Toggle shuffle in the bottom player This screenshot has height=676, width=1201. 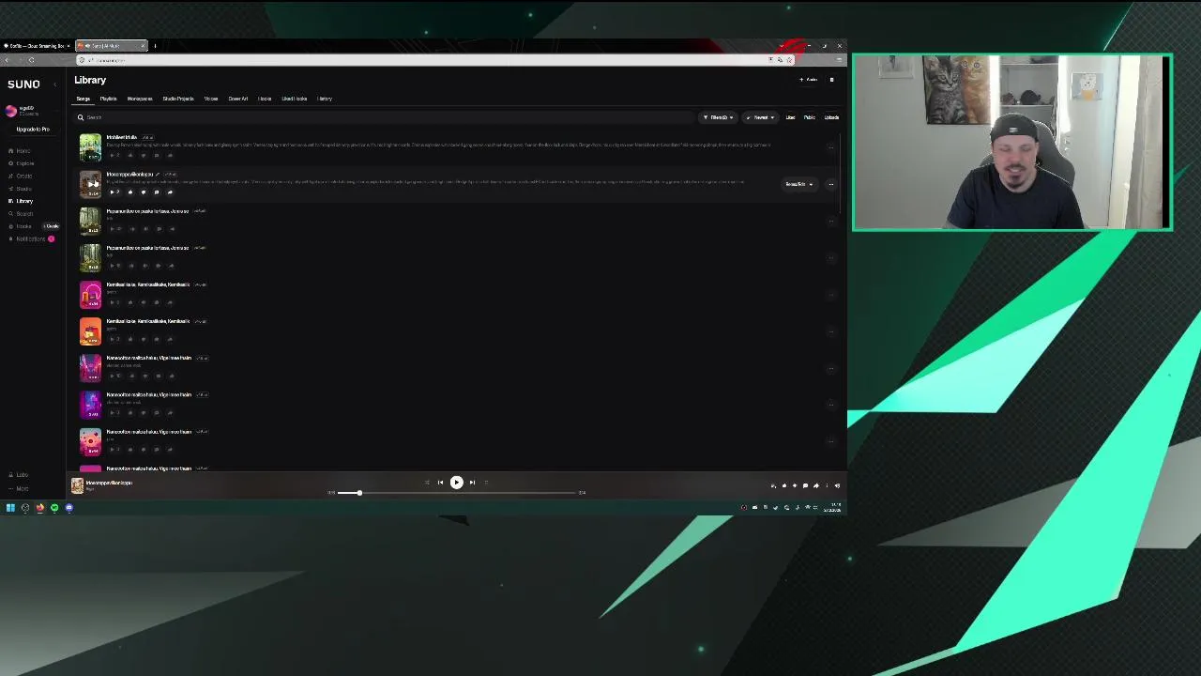[427, 483]
